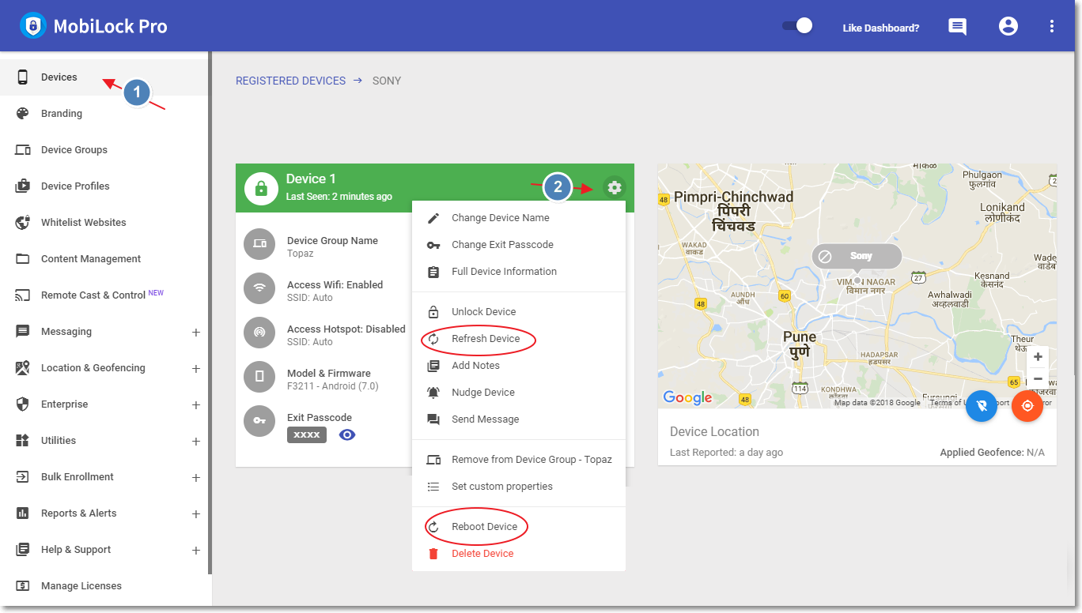Zoom in on the map
Image resolution: width=1082 pixels, height=613 pixels.
[1038, 357]
